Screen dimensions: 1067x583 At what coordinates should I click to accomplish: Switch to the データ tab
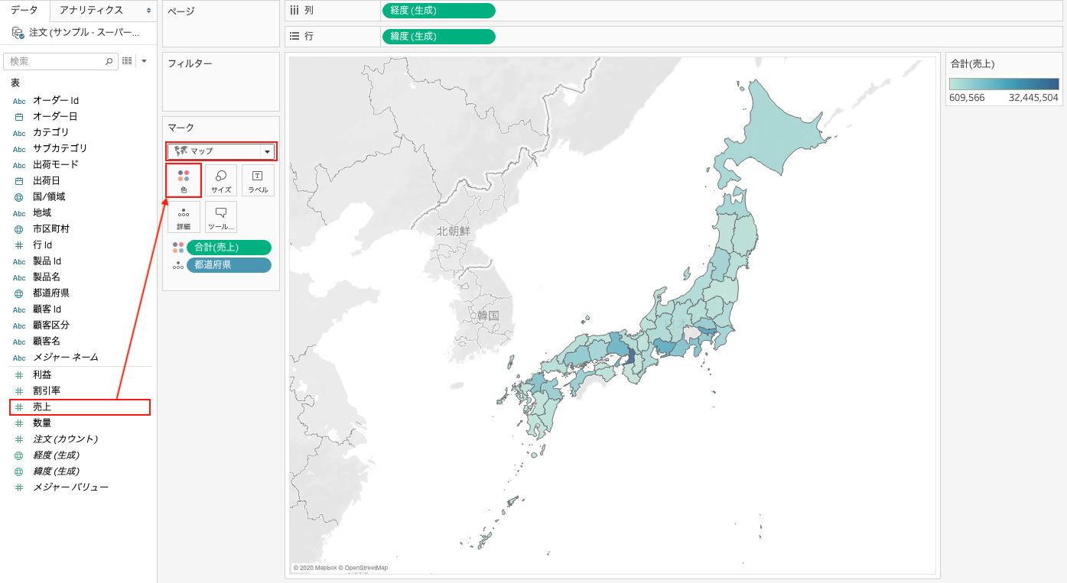pos(25,10)
